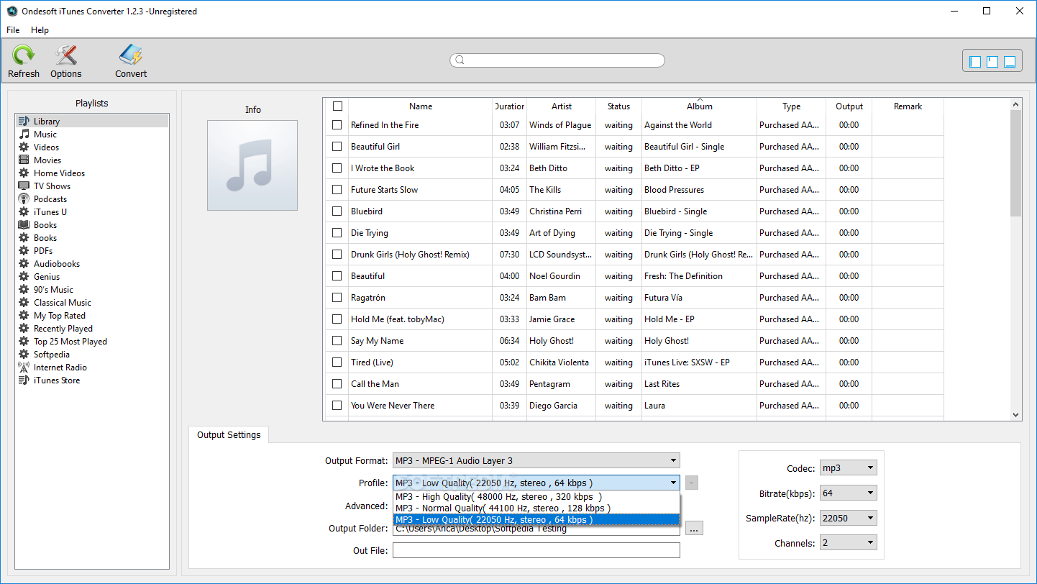This screenshot has width=1037, height=584.
Task: Tick the Future Starts Slow checkbox
Action: pos(337,190)
